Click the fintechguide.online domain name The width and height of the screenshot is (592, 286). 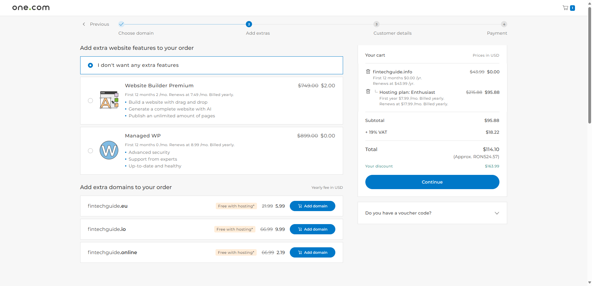pos(112,253)
